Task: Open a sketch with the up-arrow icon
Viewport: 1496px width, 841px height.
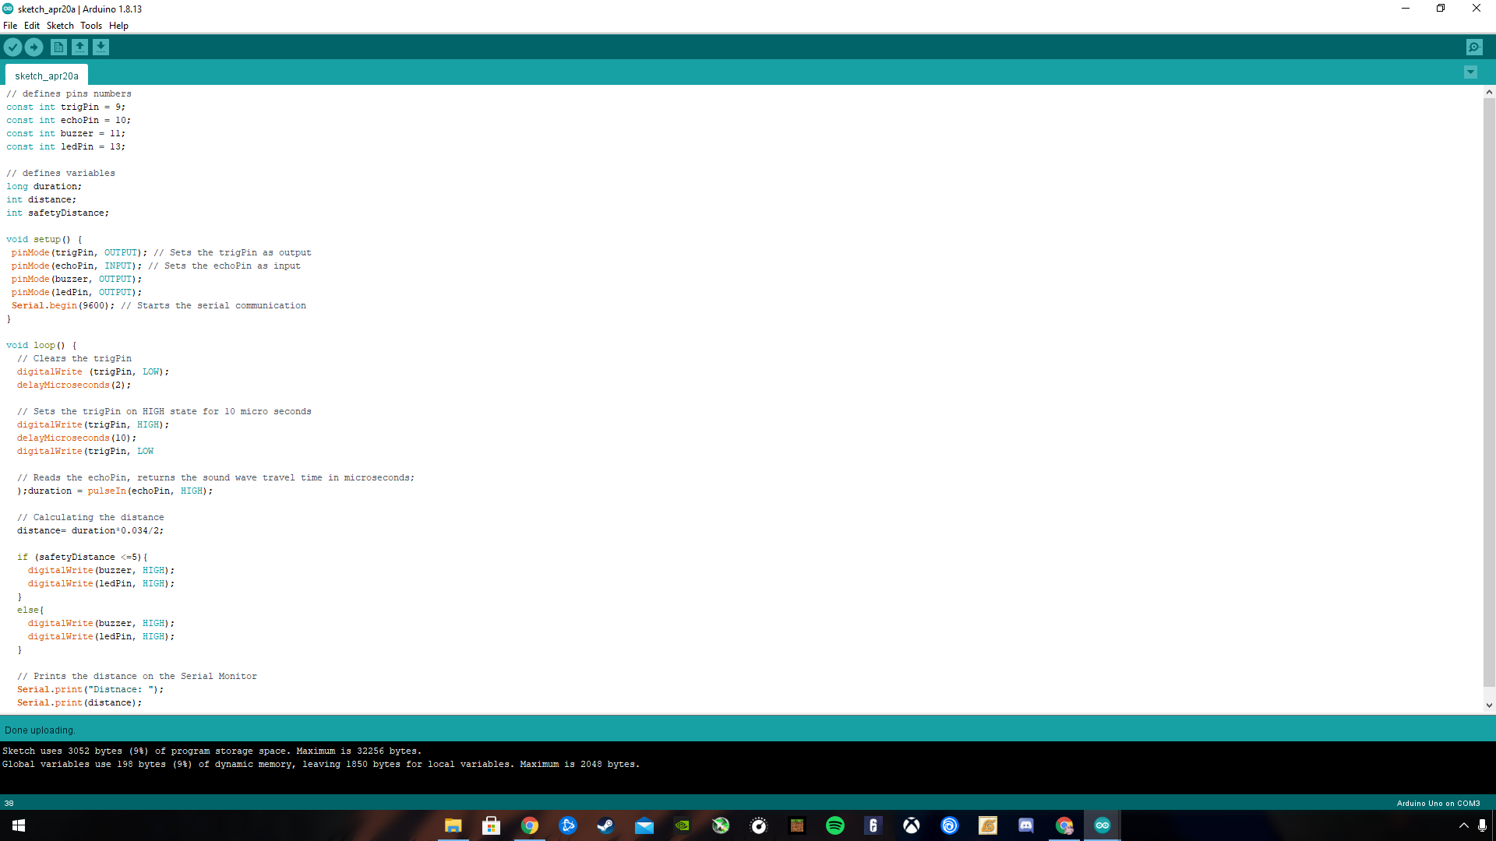Action: pyautogui.click(x=79, y=48)
